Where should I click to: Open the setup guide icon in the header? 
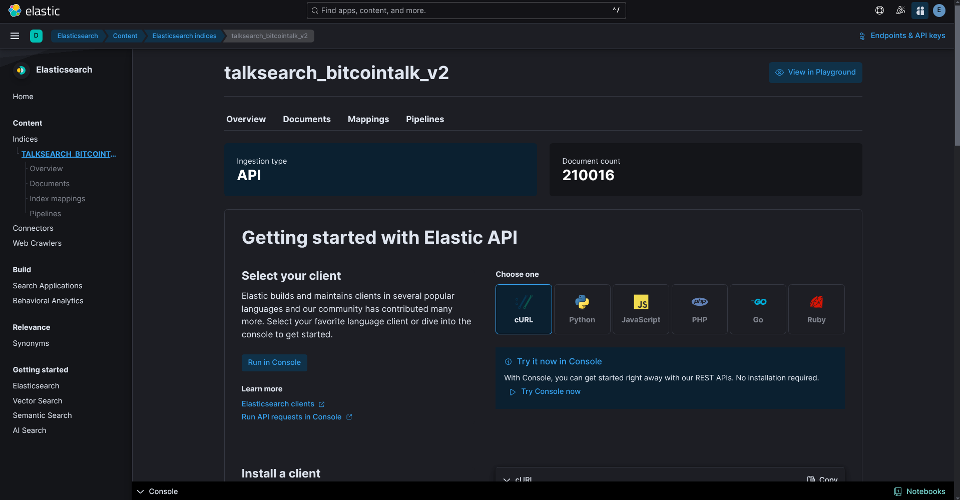(x=920, y=11)
